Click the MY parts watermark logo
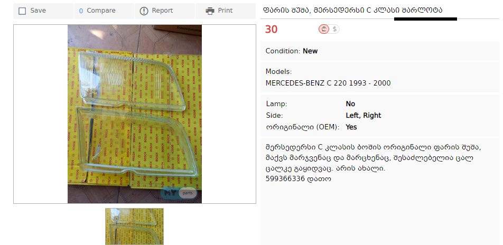Viewport: 503px width, 245px height. (179, 193)
